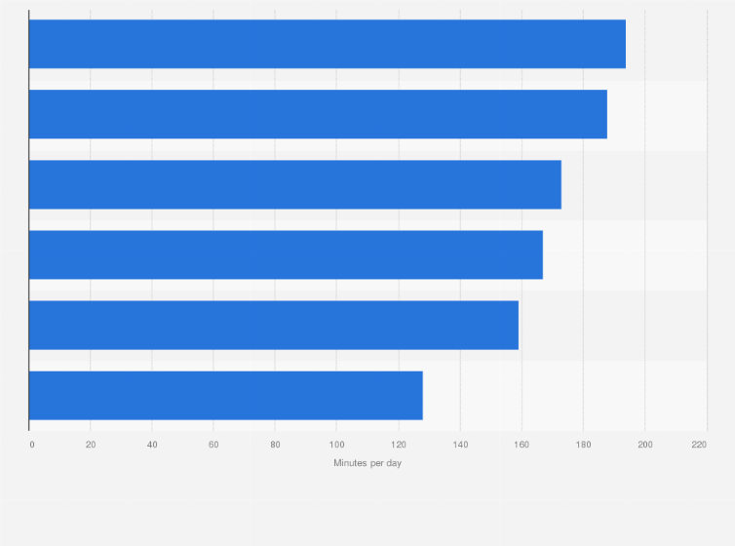The height and width of the screenshot is (546, 735).
Task: Click the 160 axis tick label
Action: click(522, 445)
